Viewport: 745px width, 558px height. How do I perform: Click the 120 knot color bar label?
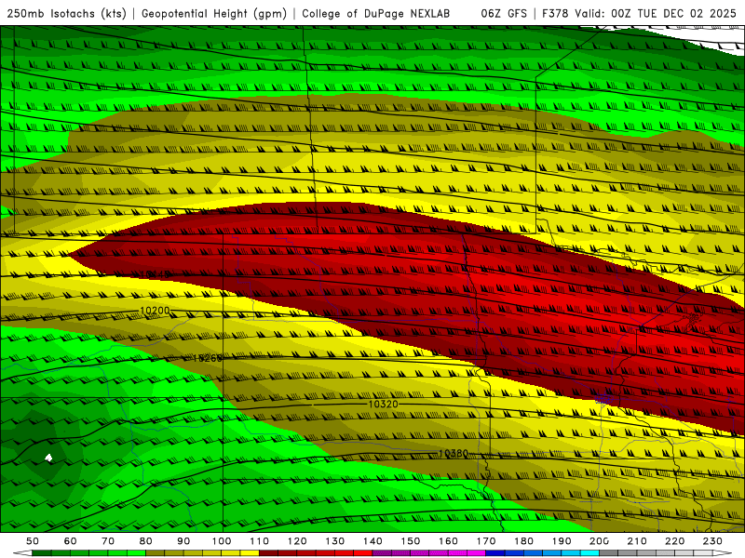tap(297, 541)
